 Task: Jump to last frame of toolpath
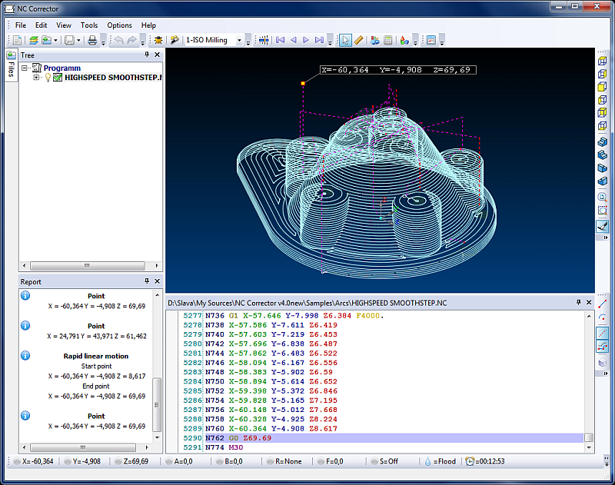320,40
